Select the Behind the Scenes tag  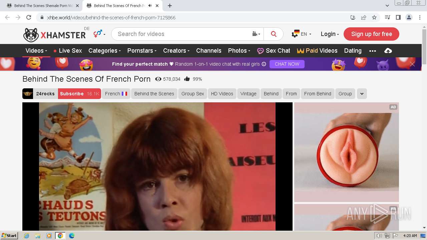(154, 94)
